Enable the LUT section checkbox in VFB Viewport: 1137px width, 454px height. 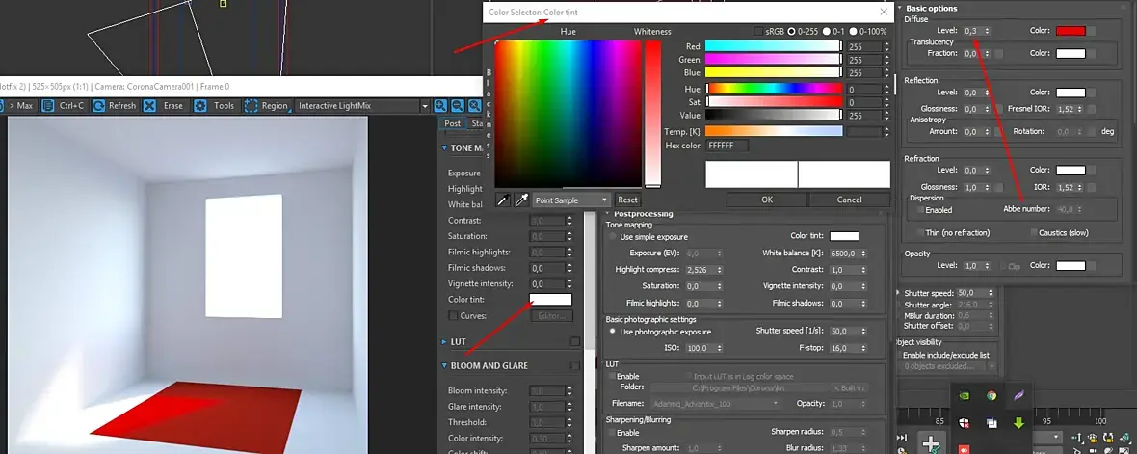(x=575, y=341)
